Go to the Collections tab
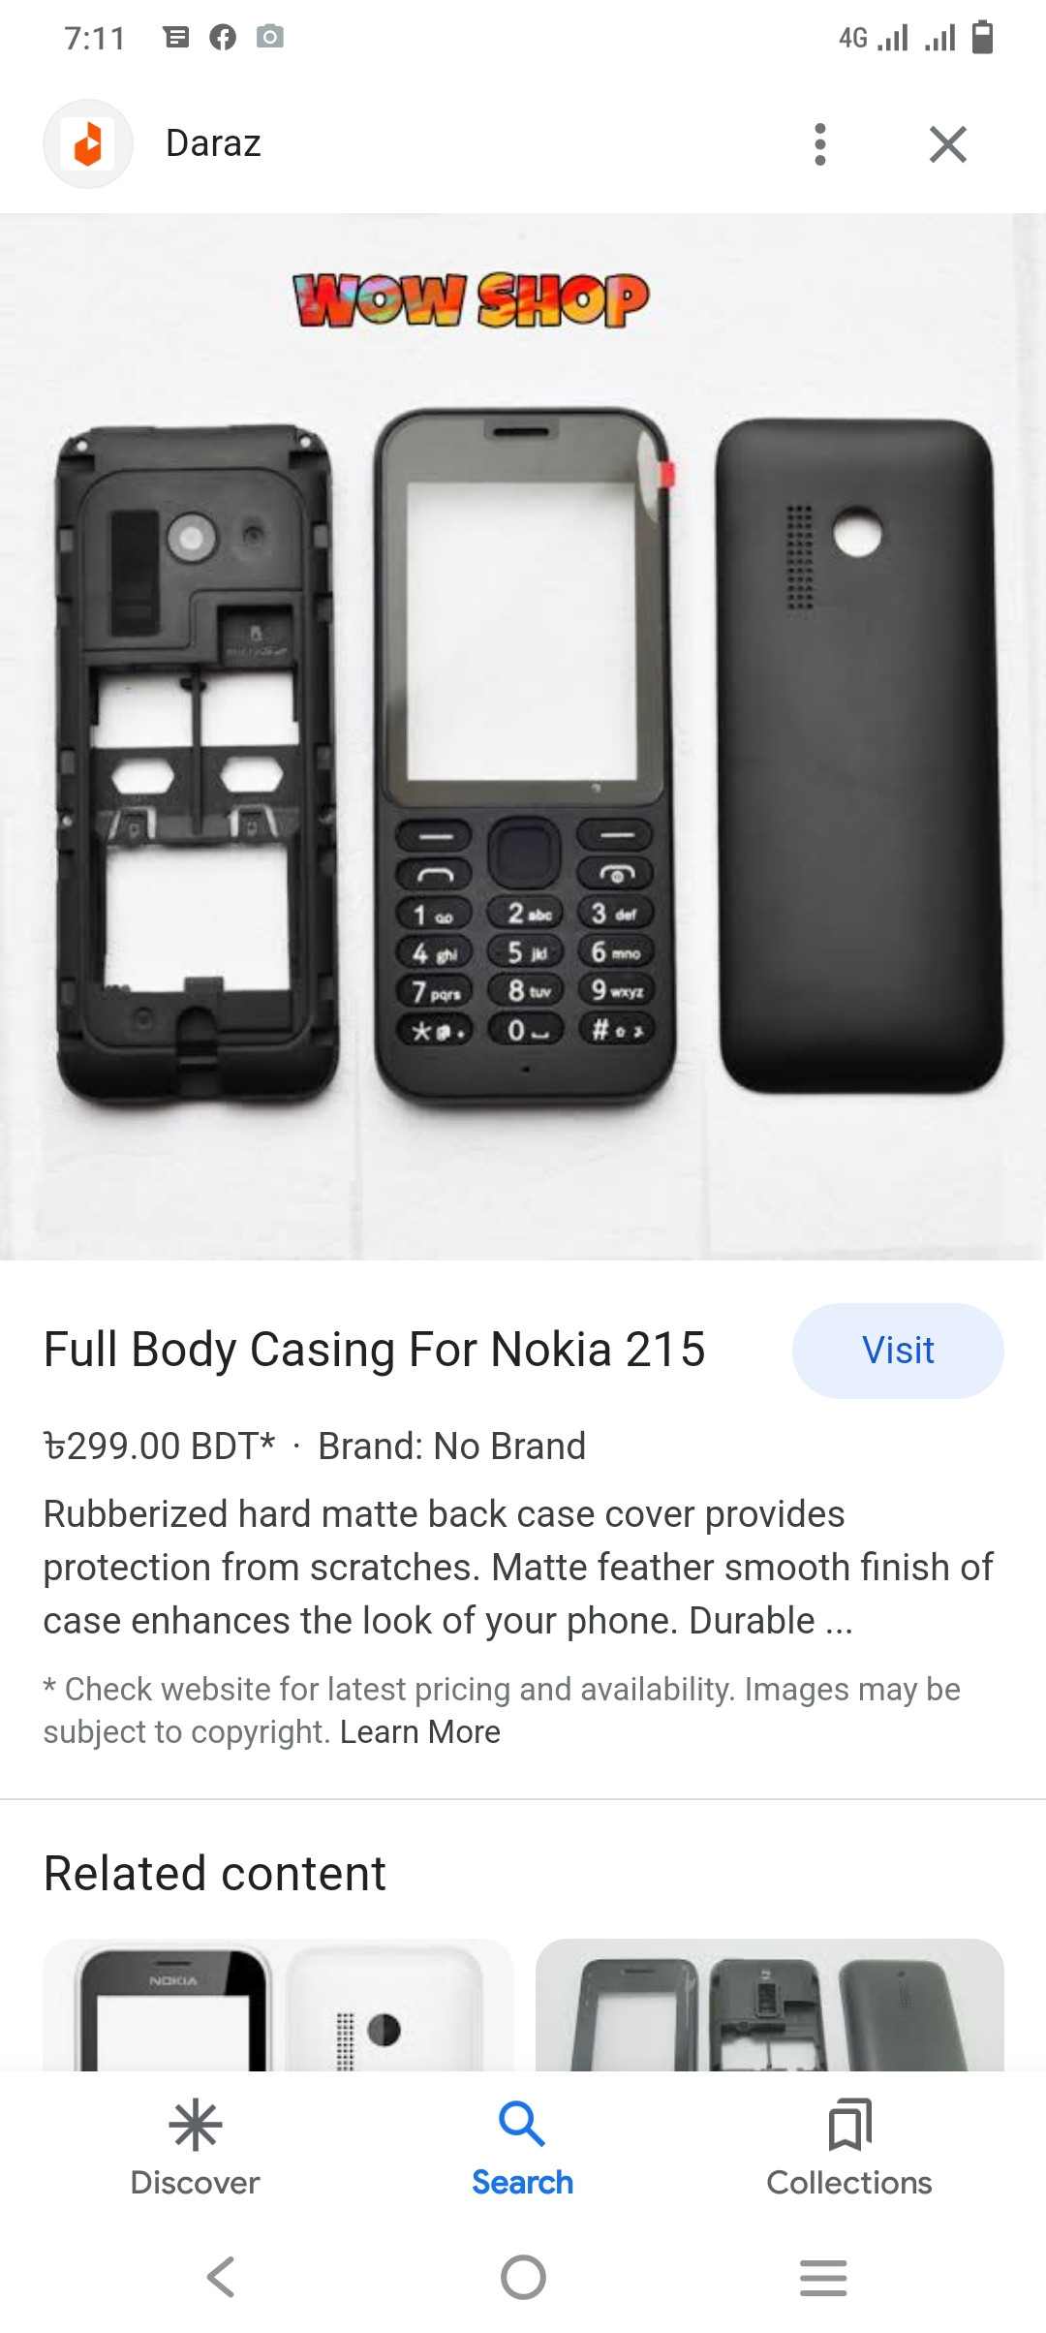The height and width of the screenshot is (2333, 1046). [849, 2147]
